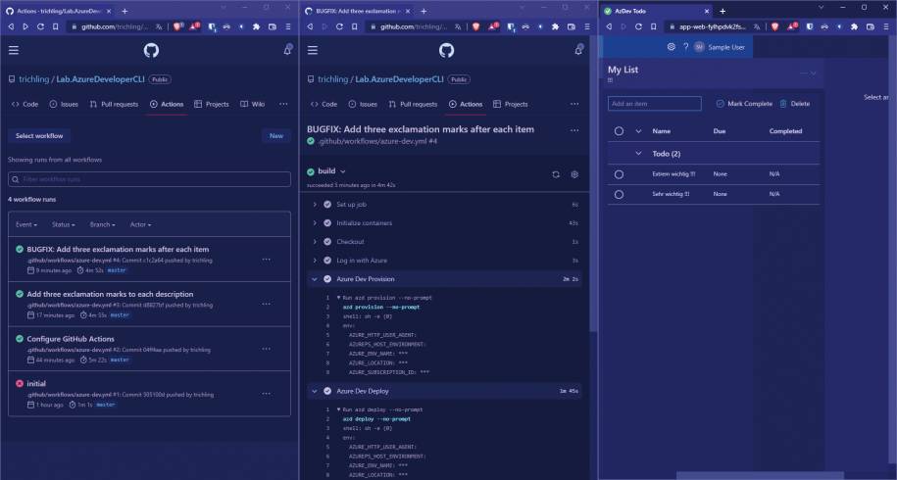Viewport: 897px width, 480px height.
Task: Open Actor filter dropdown
Action: [140, 225]
